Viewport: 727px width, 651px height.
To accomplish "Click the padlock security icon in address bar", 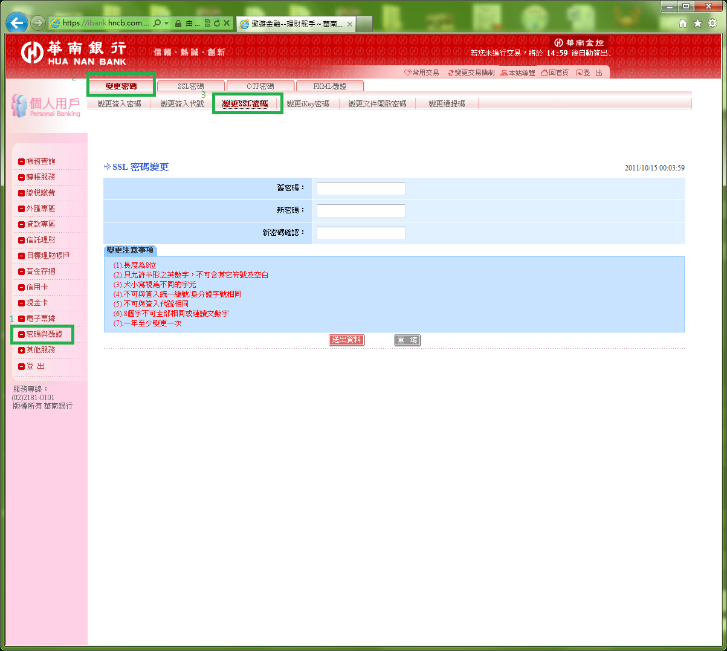I will (178, 23).
